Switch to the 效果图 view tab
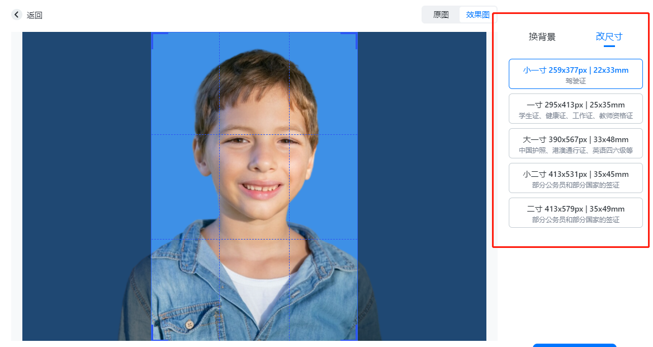The height and width of the screenshot is (347, 653). point(477,15)
